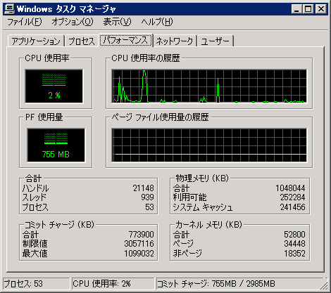Screen dimensions: 331x293
Task: Click the page file usage history graph
Action: [209, 145]
